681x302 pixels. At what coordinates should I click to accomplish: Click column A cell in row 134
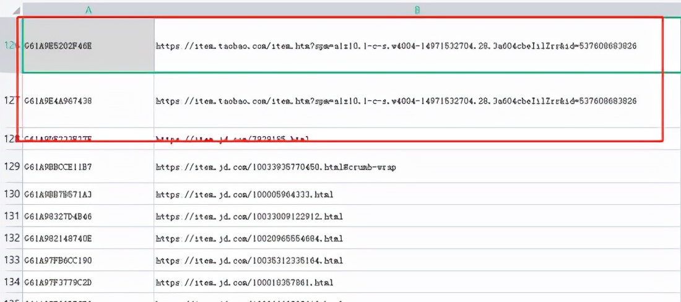[88, 282]
